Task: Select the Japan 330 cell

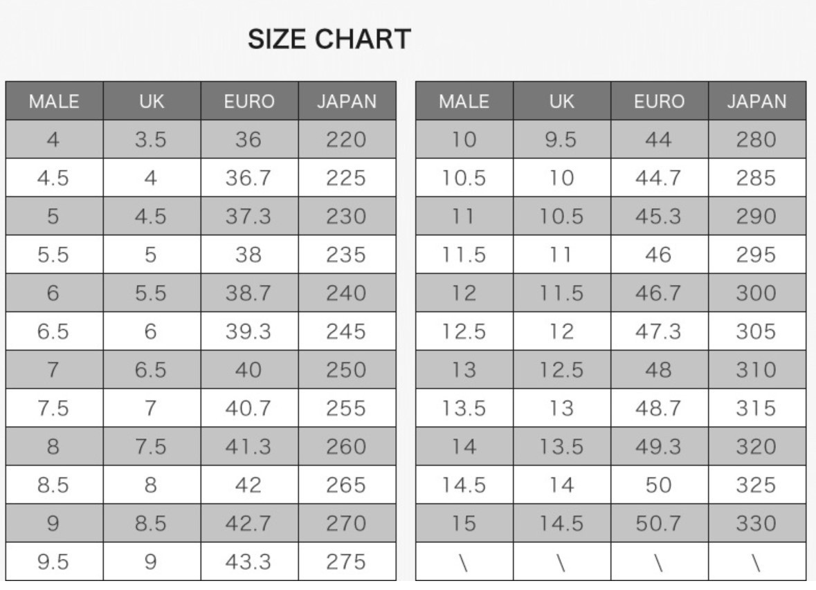Action: coord(756,524)
